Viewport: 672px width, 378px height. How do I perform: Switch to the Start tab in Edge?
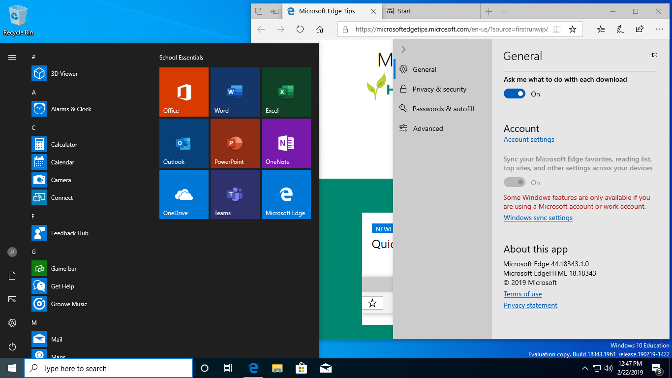tap(430, 11)
